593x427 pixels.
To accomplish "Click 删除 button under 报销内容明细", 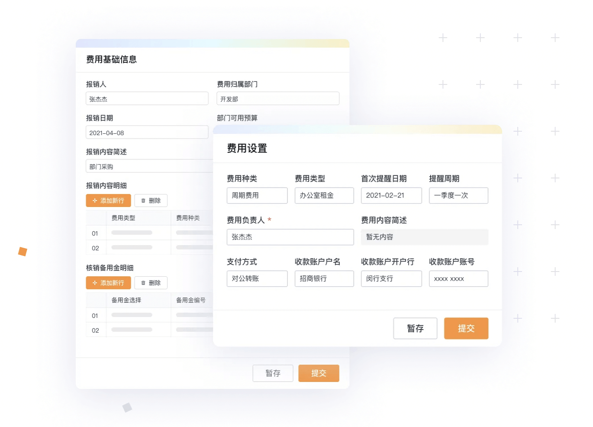I will click(151, 201).
